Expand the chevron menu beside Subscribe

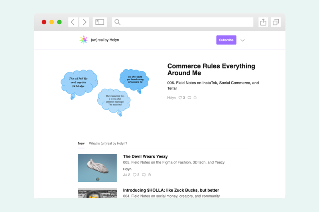click(242, 40)
